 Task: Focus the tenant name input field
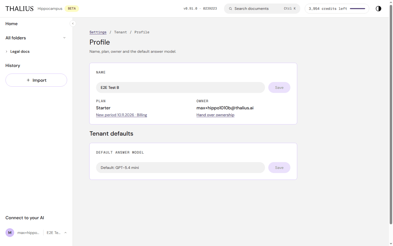click(x=180, y=87)
